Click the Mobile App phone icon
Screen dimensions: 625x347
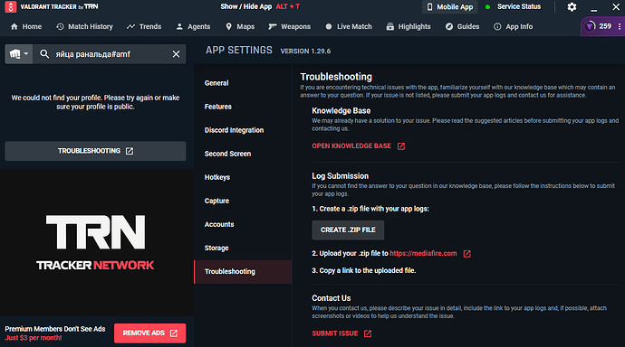tap(429, 6)
